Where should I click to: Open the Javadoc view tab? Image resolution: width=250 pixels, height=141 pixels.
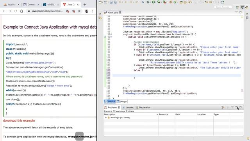click(128, 107)
